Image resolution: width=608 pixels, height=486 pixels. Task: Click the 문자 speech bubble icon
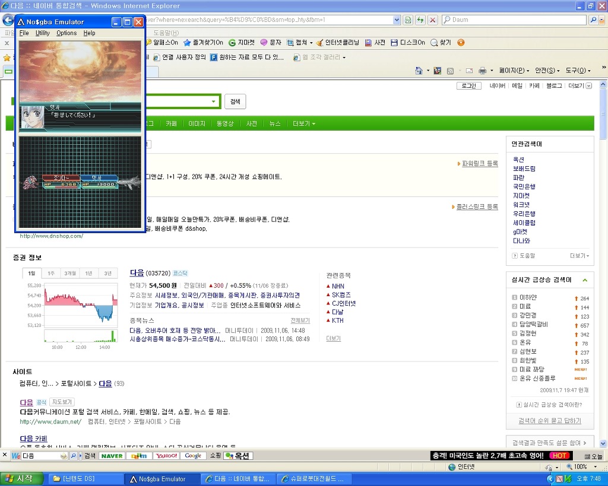point(264,43)
